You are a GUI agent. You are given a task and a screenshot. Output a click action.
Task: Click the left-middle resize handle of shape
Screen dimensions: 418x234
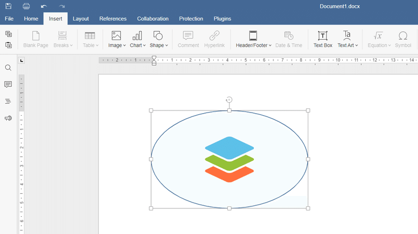[x=151, y=159]
